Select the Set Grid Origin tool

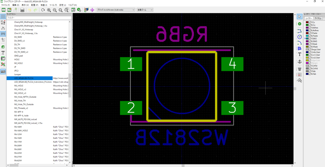(300, 75)
